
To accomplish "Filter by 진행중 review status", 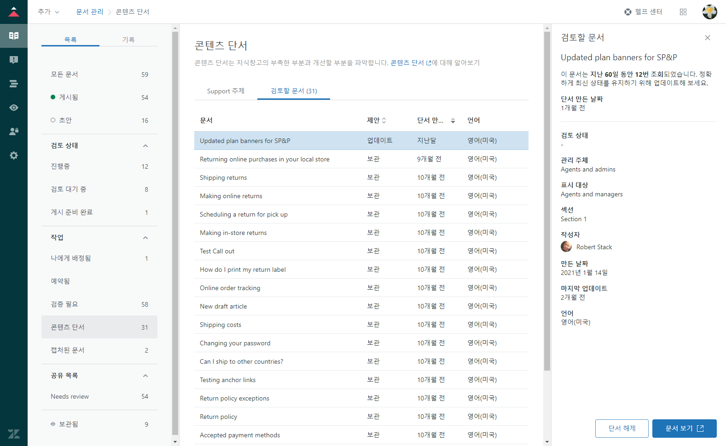I will (x=99, y=166).
